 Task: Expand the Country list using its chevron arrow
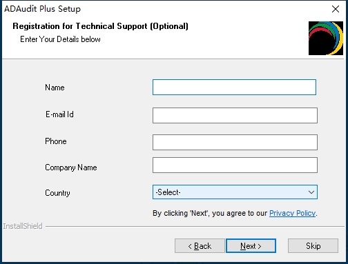coord(311,192)
